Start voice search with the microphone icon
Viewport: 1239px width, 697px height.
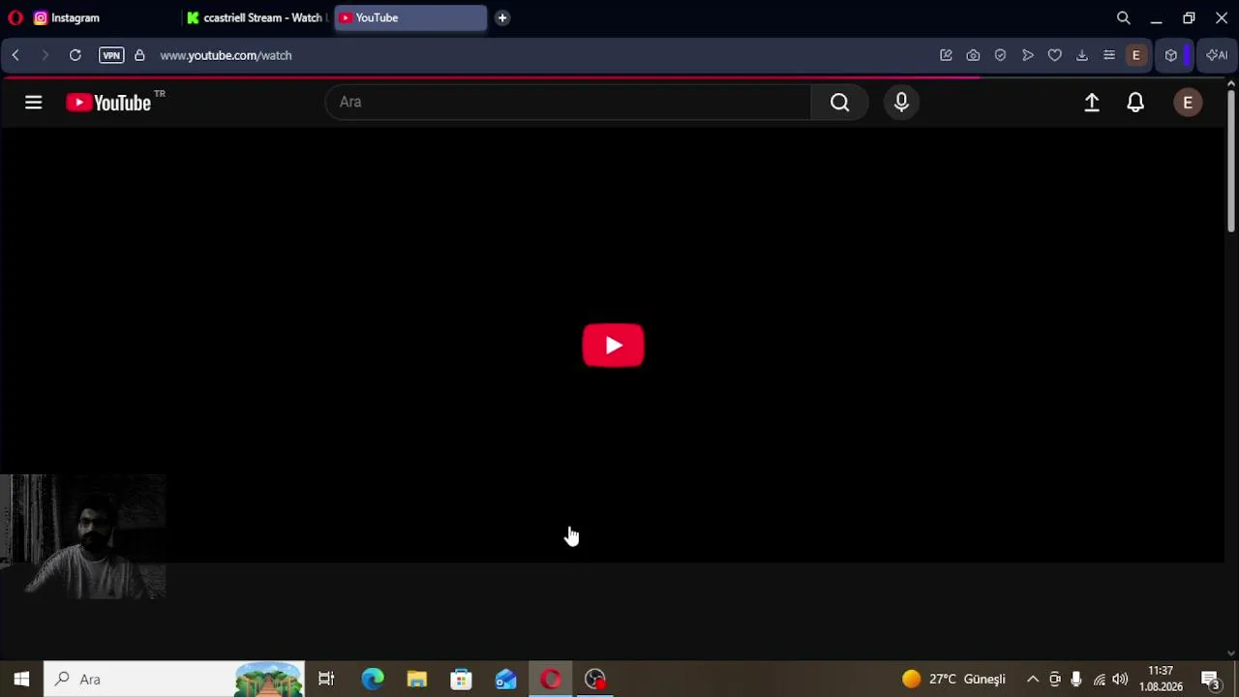(901, 103)
